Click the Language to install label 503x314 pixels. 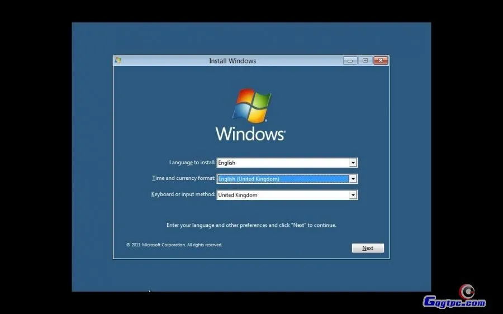pos(192,163)
